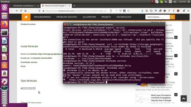Open PROGRAMMING menu on site navbar
191x107 pixels.
click(42, 17)
